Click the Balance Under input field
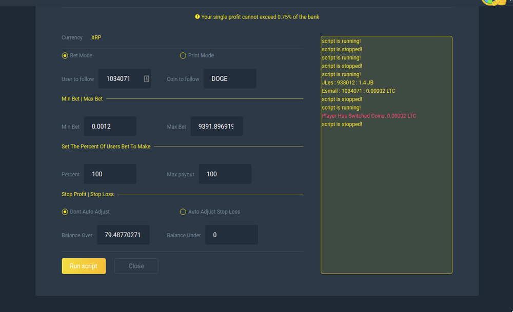This screenshot has width=513, height=312. pyautogui.click(x=231, y=235)
